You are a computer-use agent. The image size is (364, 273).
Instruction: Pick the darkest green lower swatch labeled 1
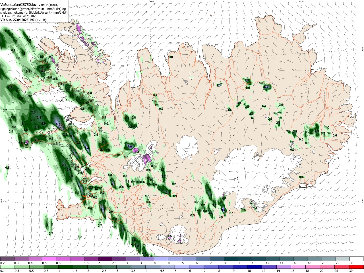(x=65, y=267)
